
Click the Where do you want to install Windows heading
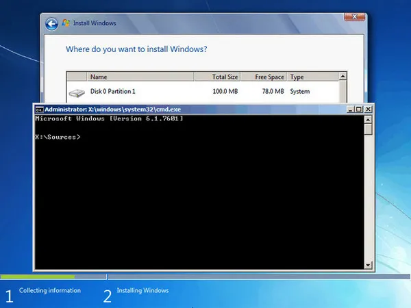pos(136,49)
